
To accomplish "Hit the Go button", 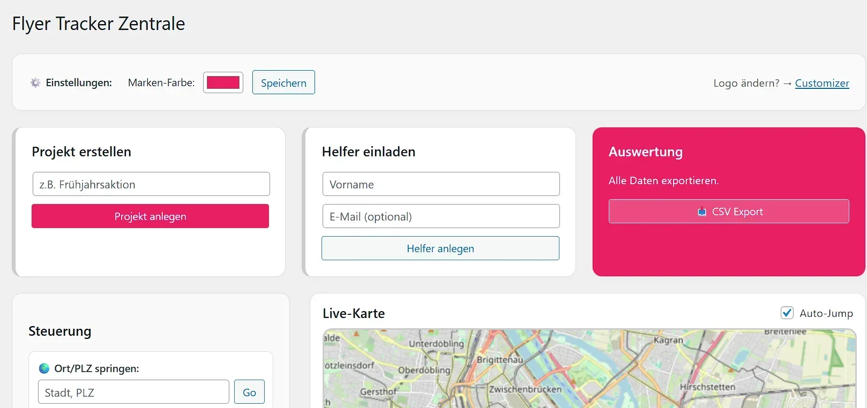I will (249, 392).
